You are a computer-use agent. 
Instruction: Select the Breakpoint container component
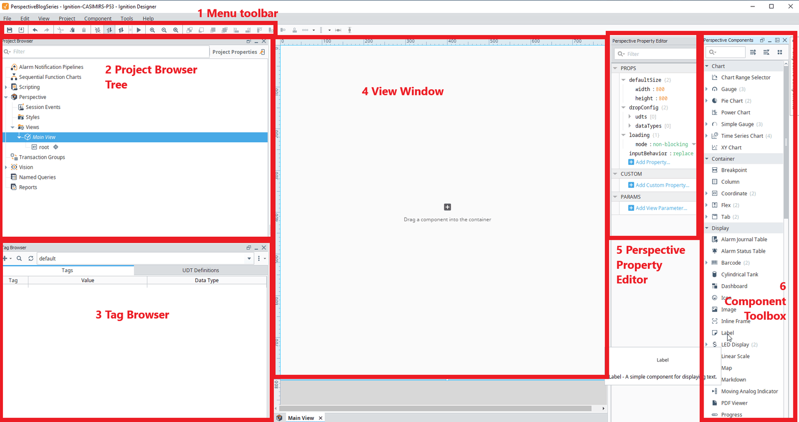(x=734, y=170)
